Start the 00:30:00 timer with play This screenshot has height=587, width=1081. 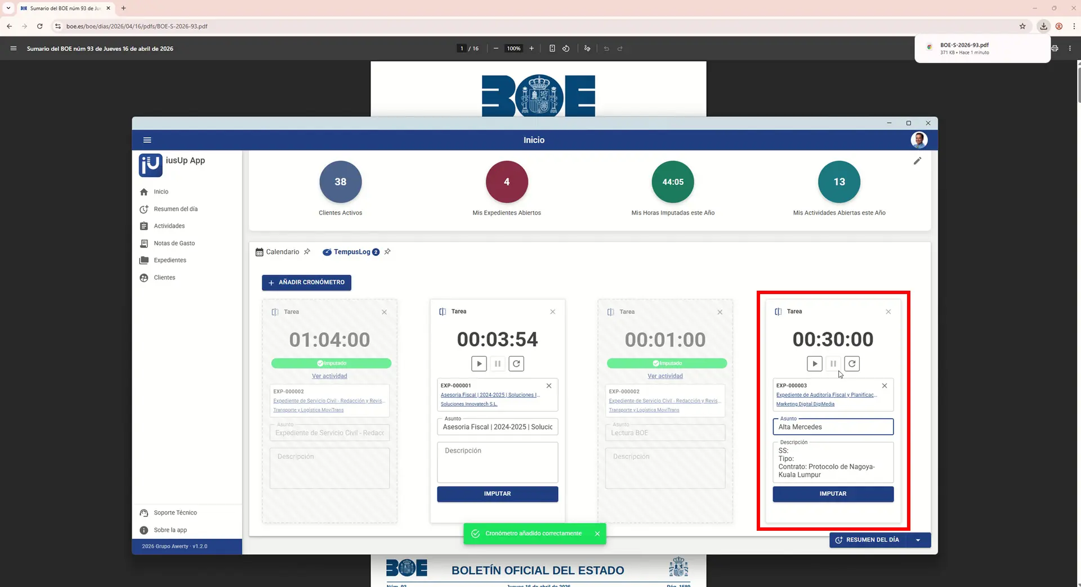point(814,364)
